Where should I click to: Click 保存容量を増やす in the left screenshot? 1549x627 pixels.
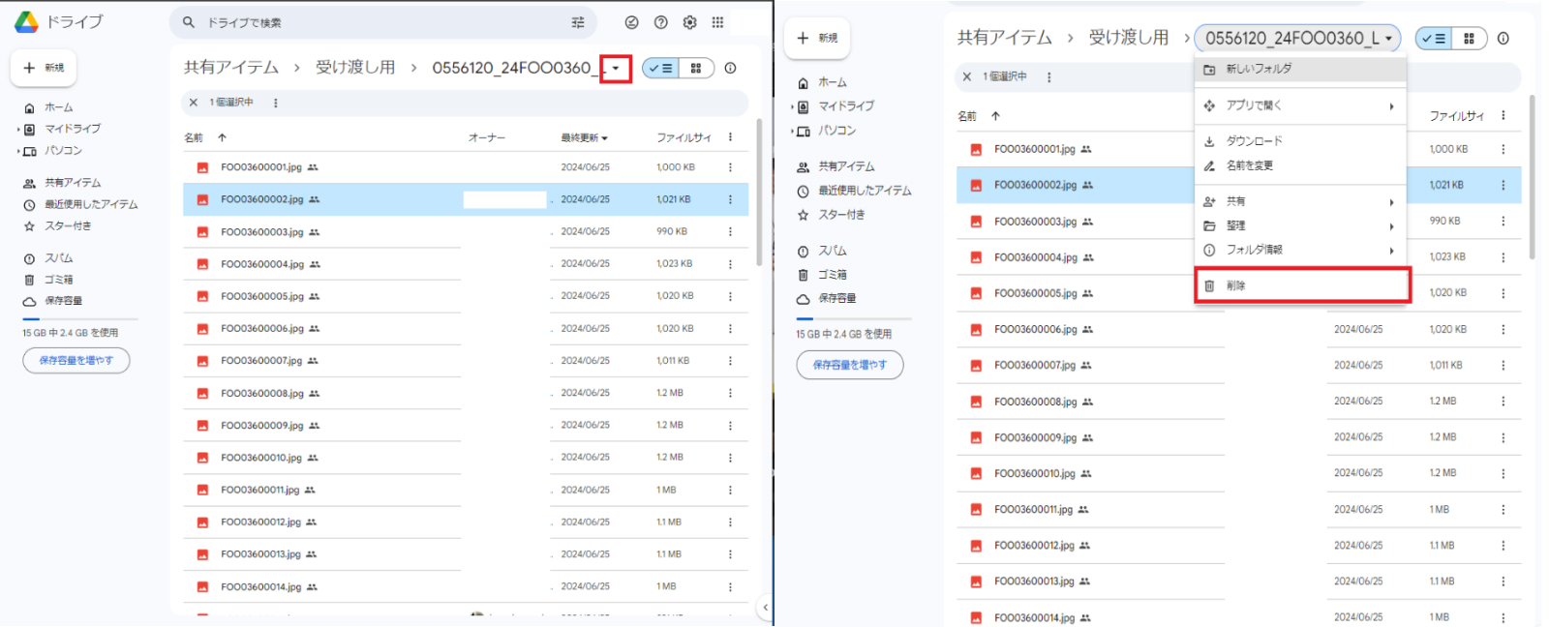76,360
